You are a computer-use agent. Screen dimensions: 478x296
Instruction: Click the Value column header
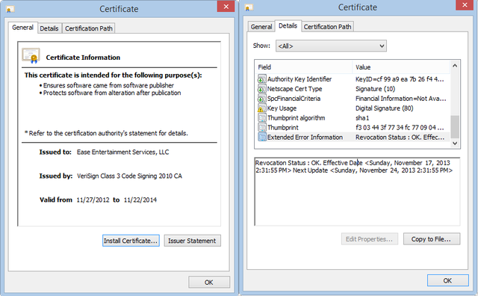point(401,67)
